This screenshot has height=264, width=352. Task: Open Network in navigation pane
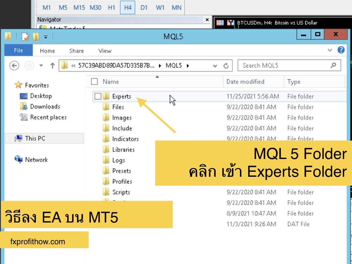[36, 160]
